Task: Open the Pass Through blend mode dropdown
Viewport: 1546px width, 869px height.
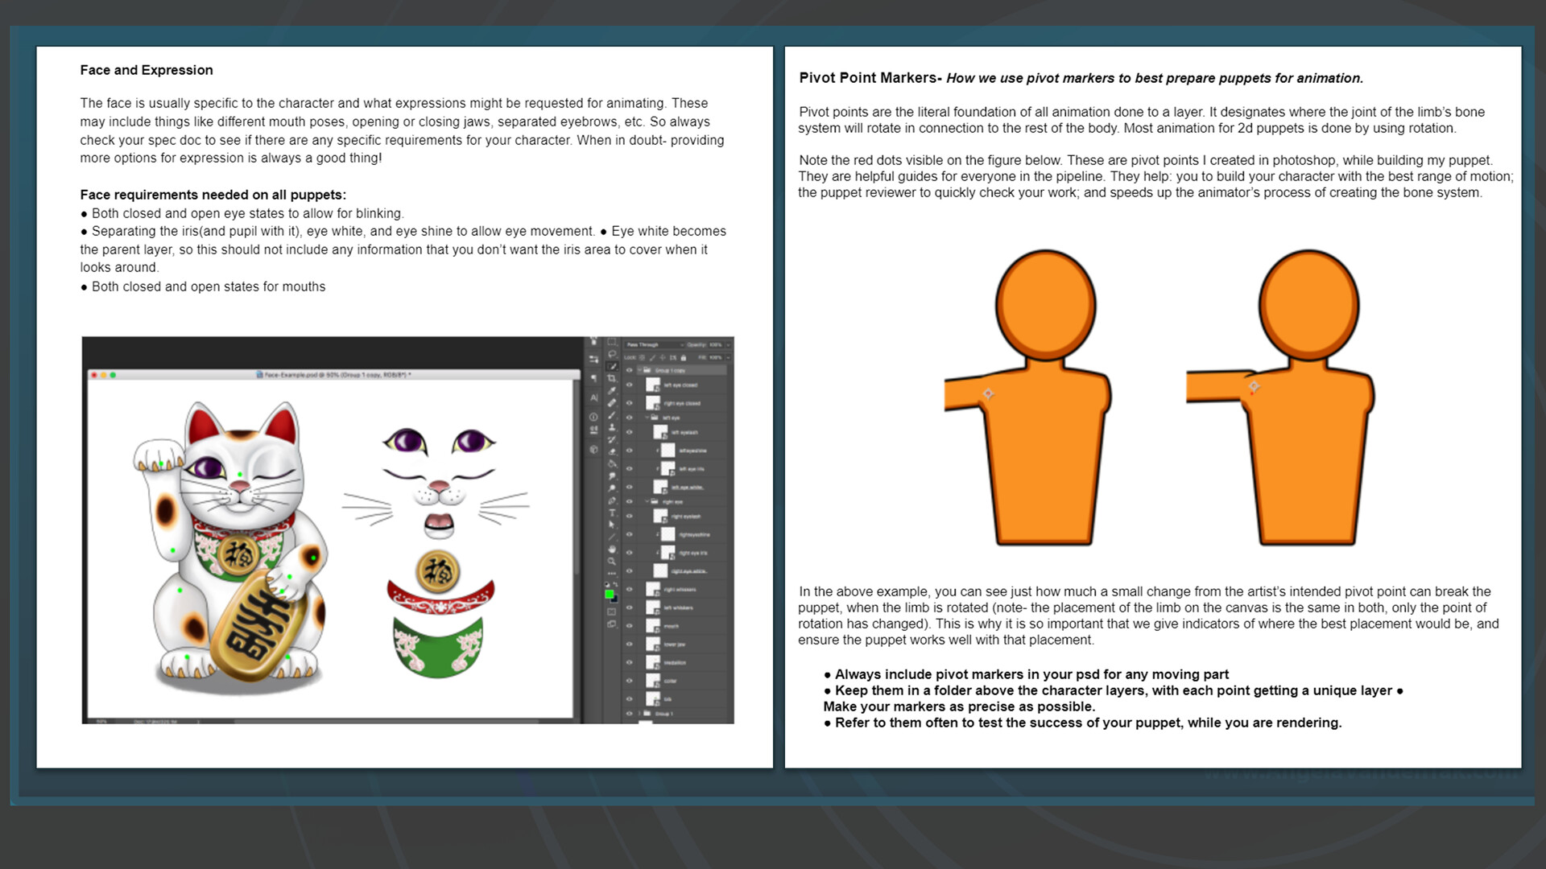Action: click(654, 344)
